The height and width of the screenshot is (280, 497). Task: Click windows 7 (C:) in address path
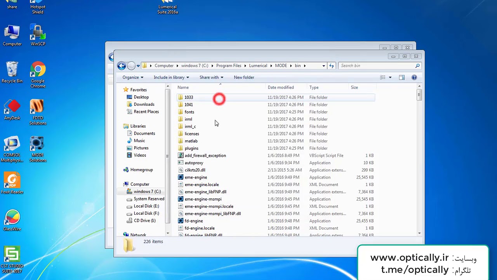point(195,66)
